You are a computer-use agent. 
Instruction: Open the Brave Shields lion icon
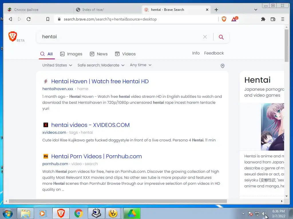(x=224, y=19)
